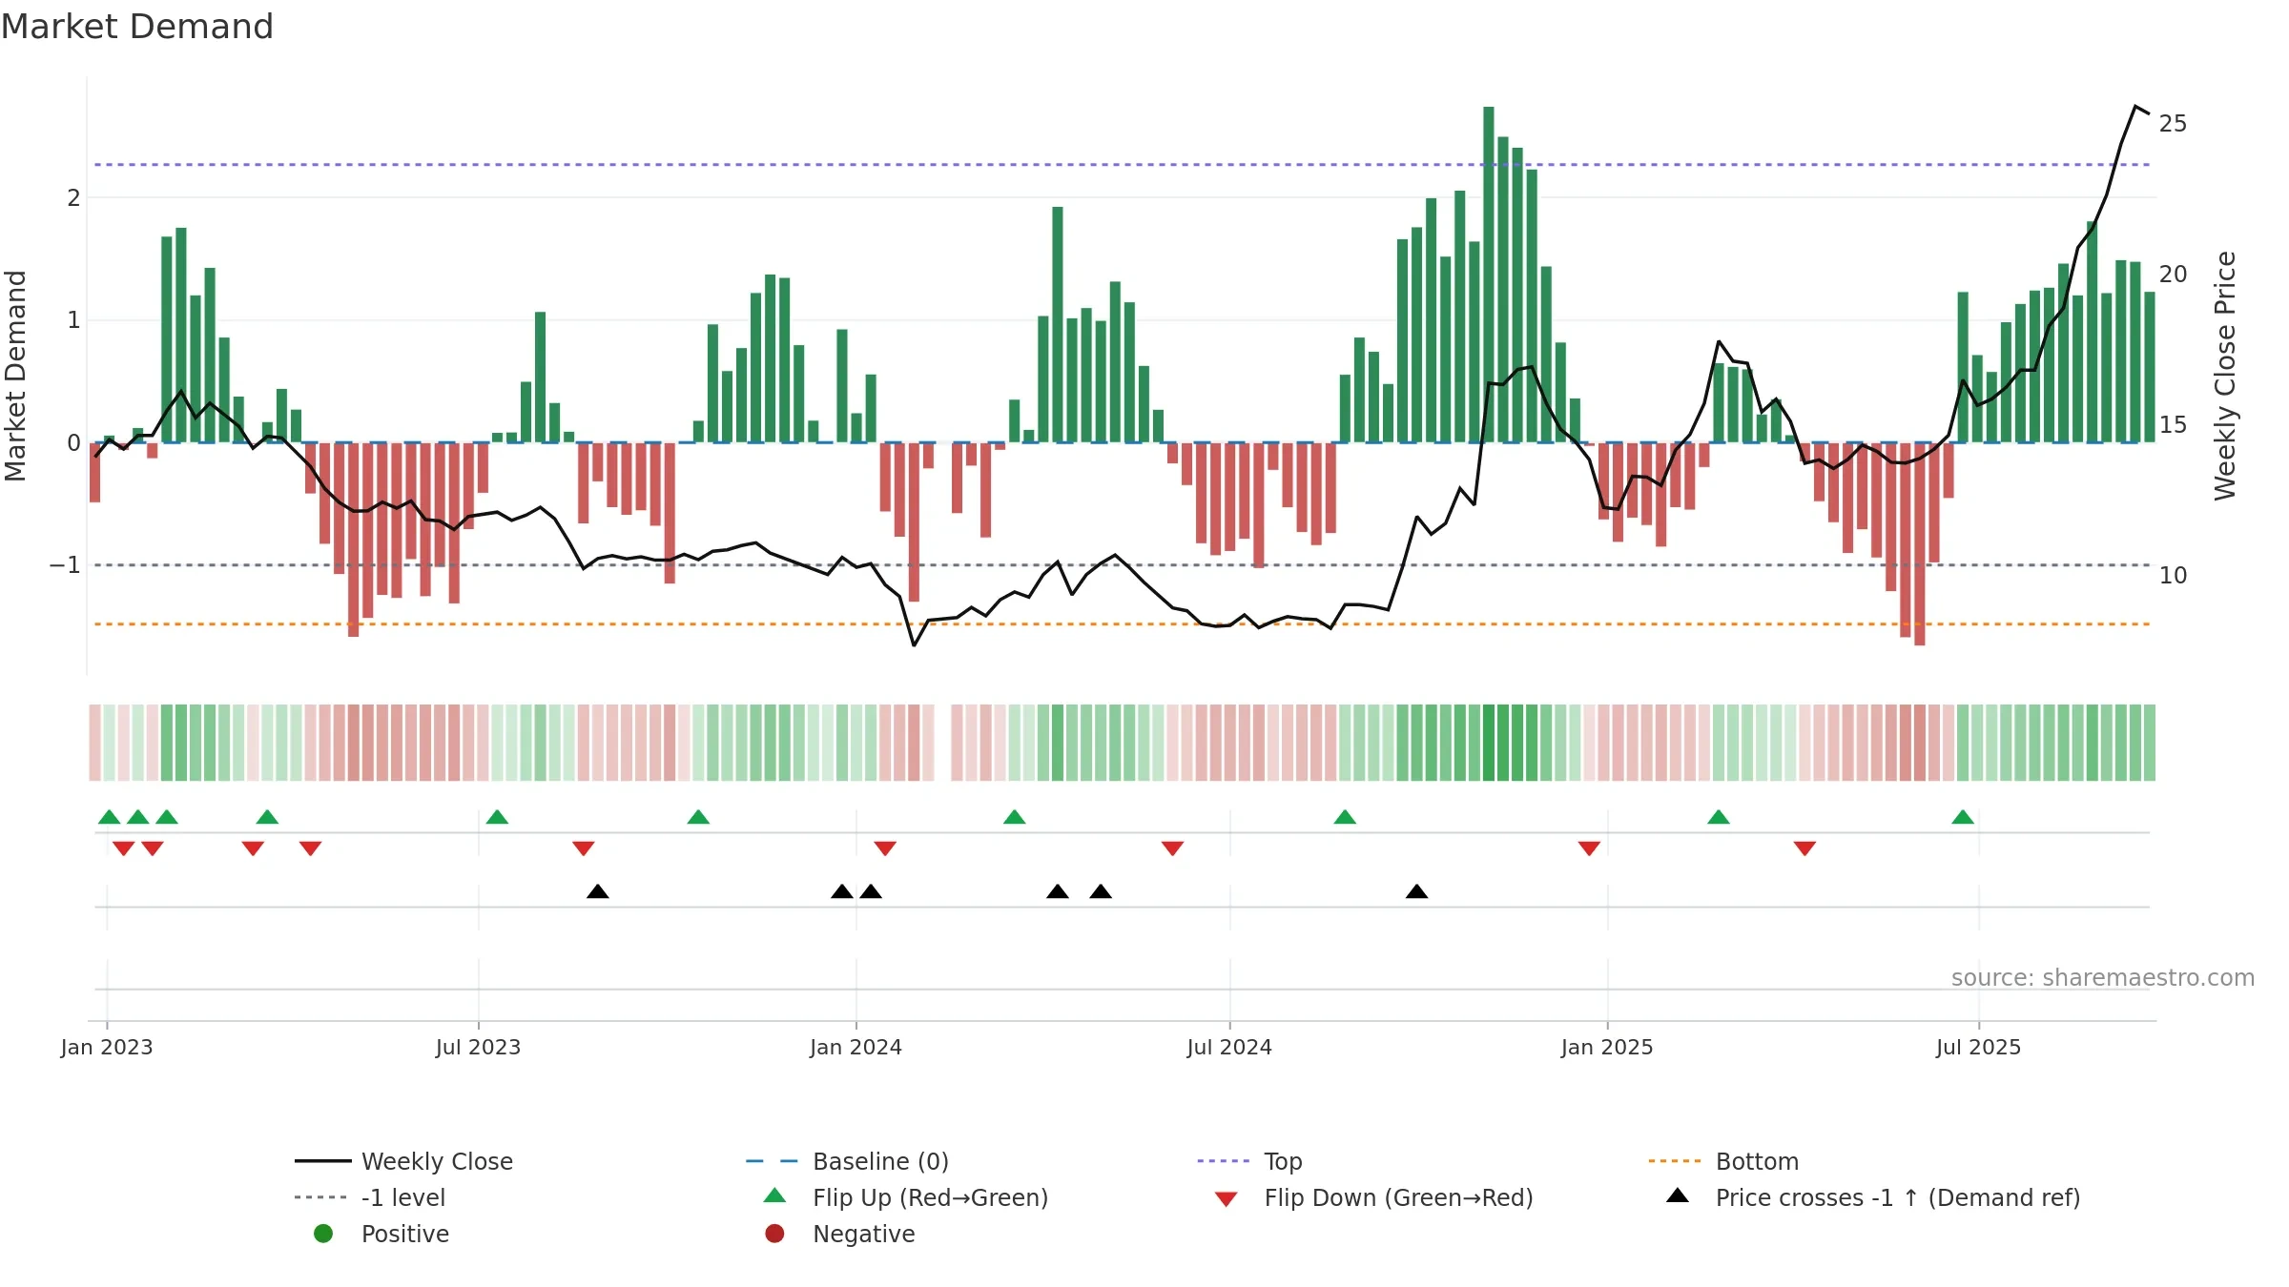Click the deepest red demand bar in 2025
2289x1287 pixels.
coord(1920,543)
